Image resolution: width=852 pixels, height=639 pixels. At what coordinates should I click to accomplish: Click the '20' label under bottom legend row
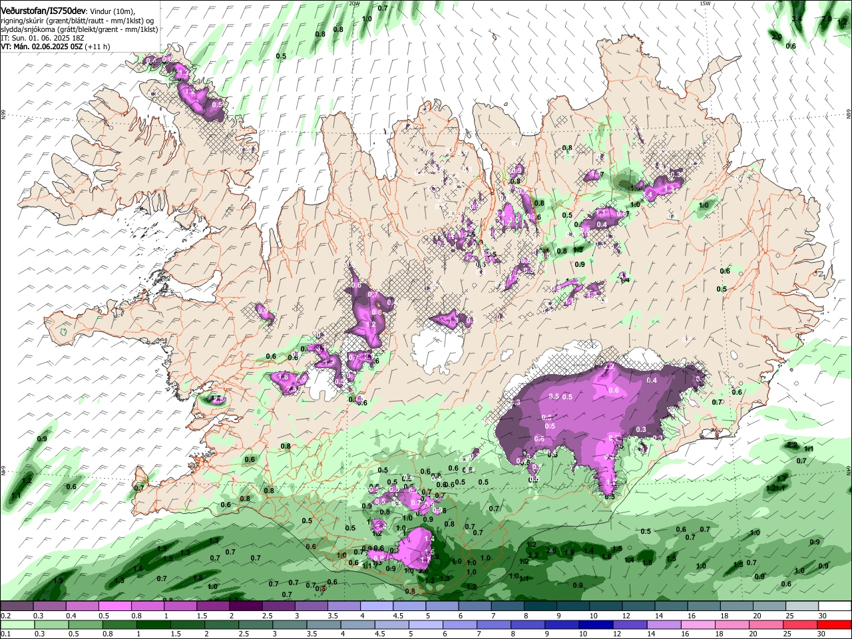point(753,634)
